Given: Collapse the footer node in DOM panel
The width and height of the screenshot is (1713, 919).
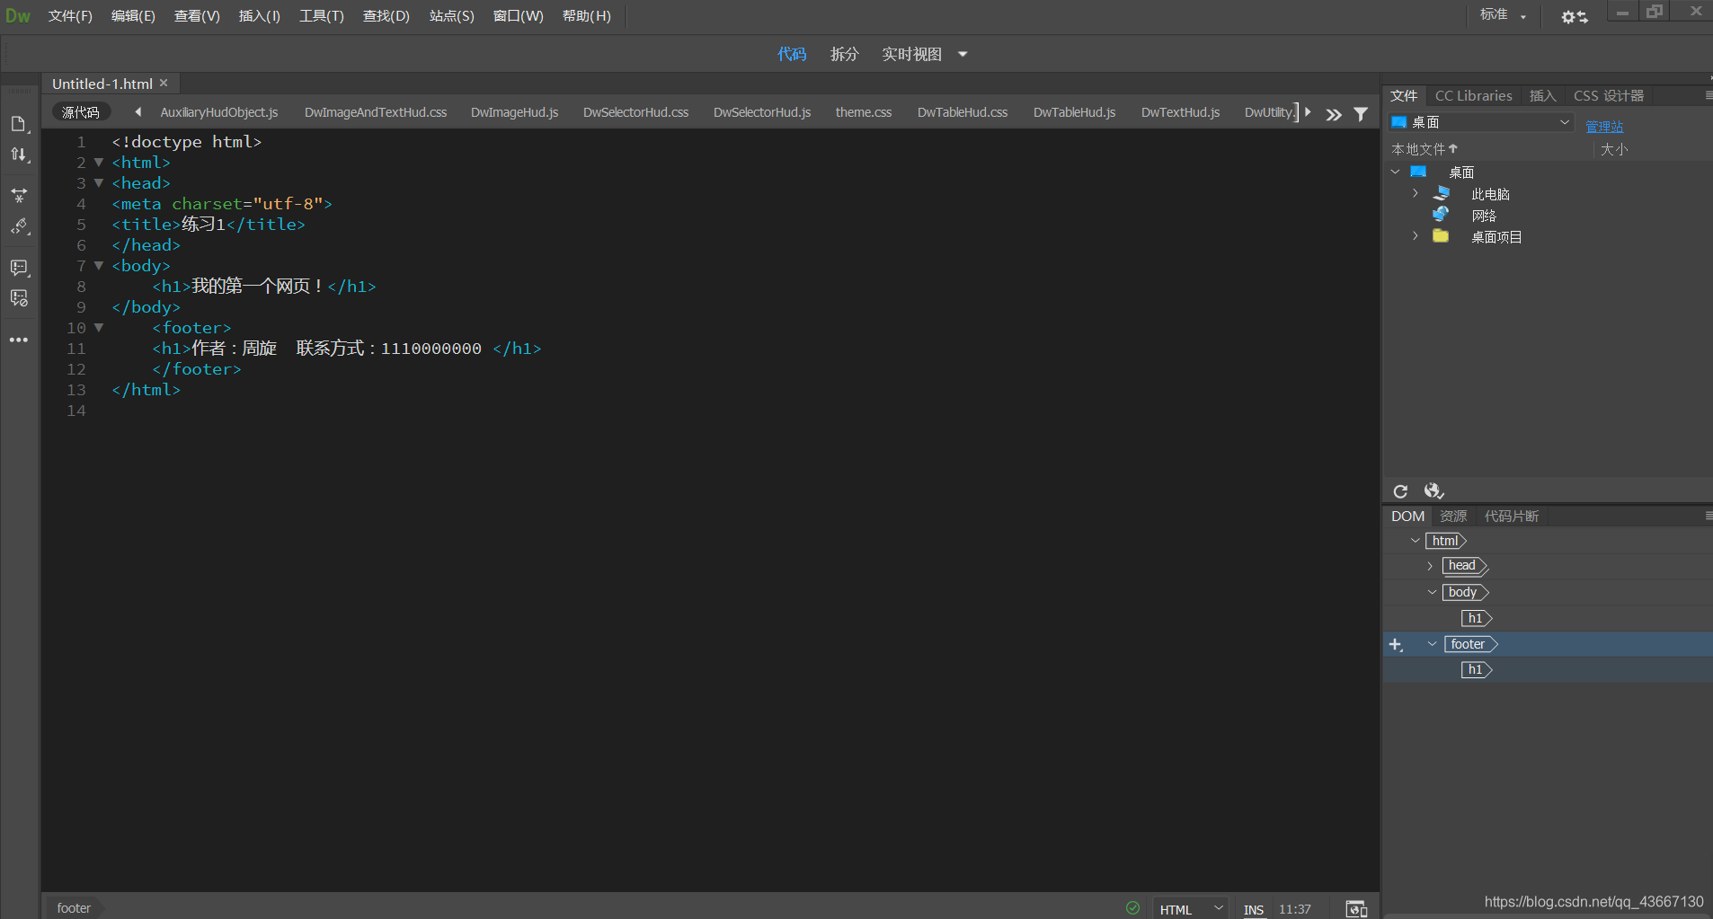Looking at the screenshot, I should [x=1432, y=644].
